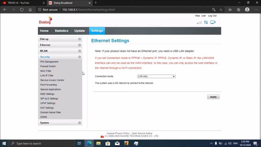Open the Statistics tab
Viewport: 261px width, 147px height.
click(x=62, y=31)
